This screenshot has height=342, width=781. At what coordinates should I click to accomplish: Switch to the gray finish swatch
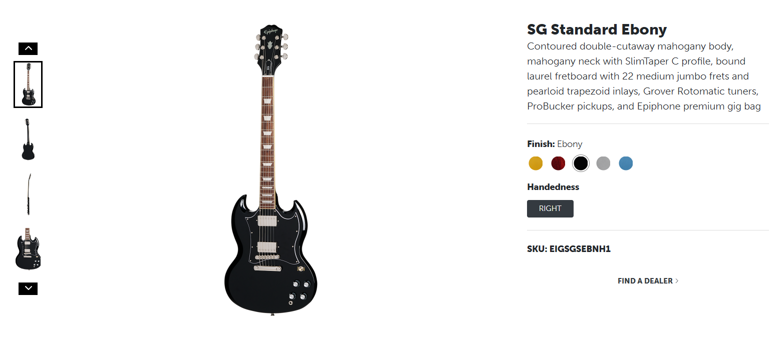tap(603, 163)
